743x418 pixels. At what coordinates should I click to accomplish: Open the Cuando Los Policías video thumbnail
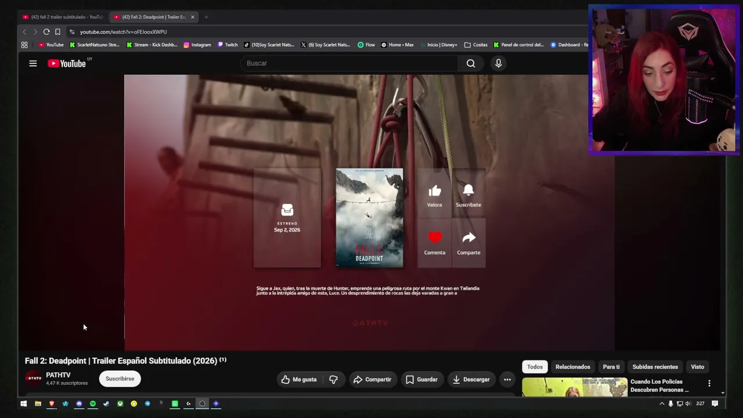click(575, 387)
